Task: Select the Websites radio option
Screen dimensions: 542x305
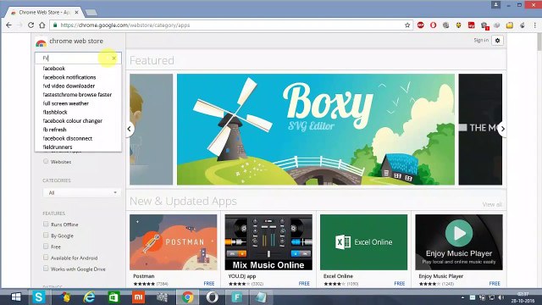Action: (46, 161)
